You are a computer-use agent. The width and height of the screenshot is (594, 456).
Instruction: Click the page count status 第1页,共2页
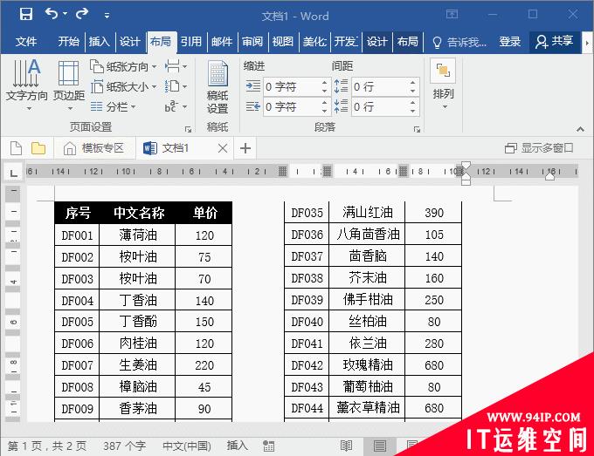(x=47, y=446)
